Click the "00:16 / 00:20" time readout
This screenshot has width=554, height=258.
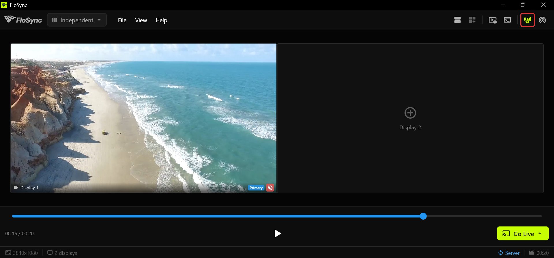[19, 233]
